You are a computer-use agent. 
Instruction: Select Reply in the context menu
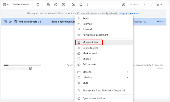pyautogui.click(x=104, y=18)
